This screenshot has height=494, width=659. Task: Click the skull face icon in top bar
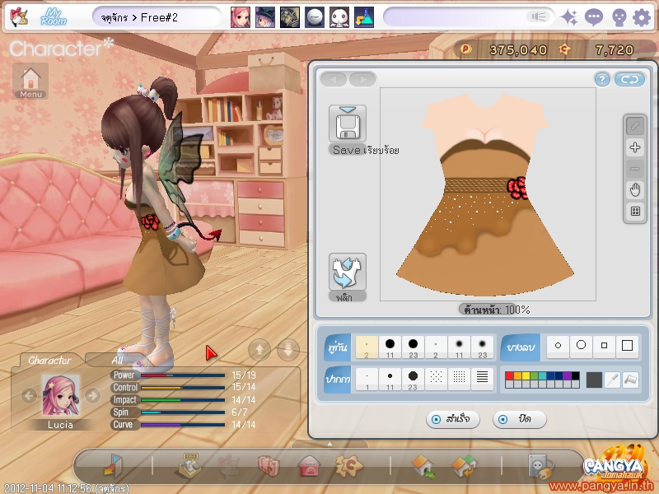pyautogui.click(x=619, y=17)
